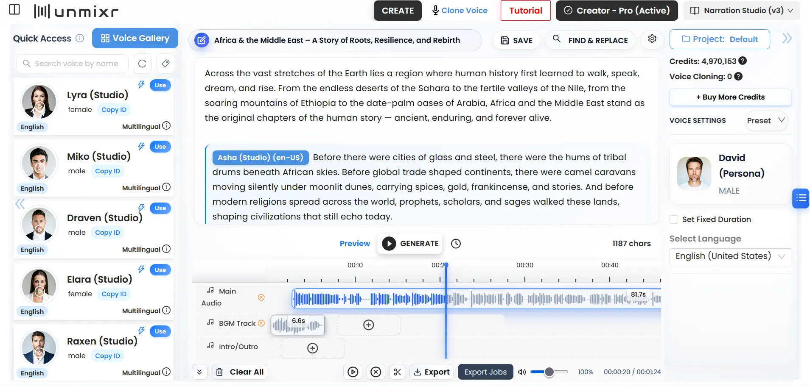Collapse the sidebar using the top-left panel icon
The image size is (810, 386).
tap(14, 9)
